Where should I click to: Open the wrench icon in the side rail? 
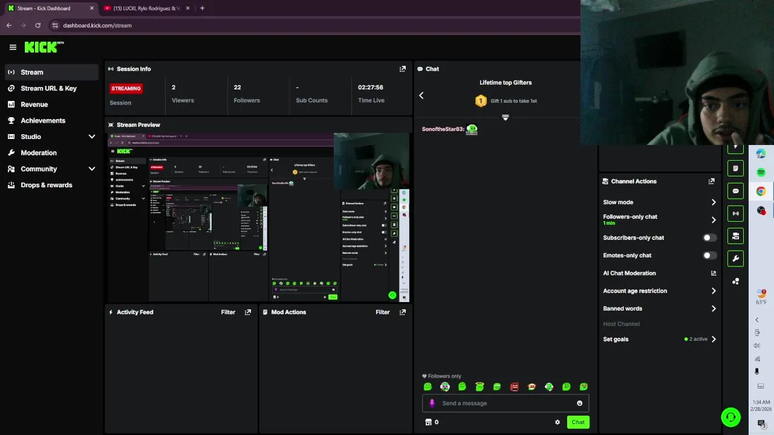pyautogui.click(x=735, y=259)
